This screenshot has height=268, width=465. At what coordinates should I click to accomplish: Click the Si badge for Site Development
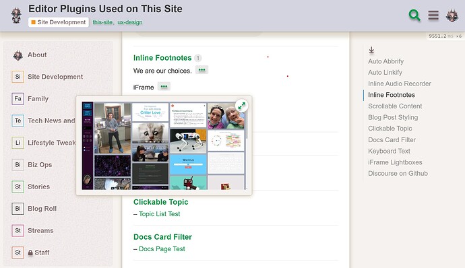click(18, 77)
